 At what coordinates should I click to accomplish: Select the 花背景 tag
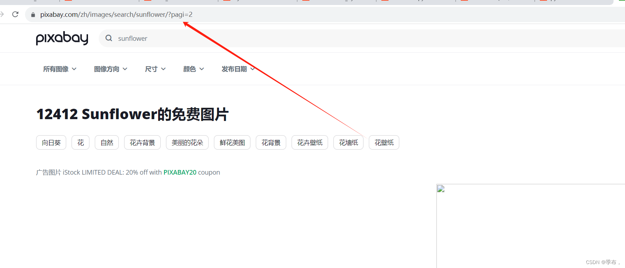tap(271, 142)
